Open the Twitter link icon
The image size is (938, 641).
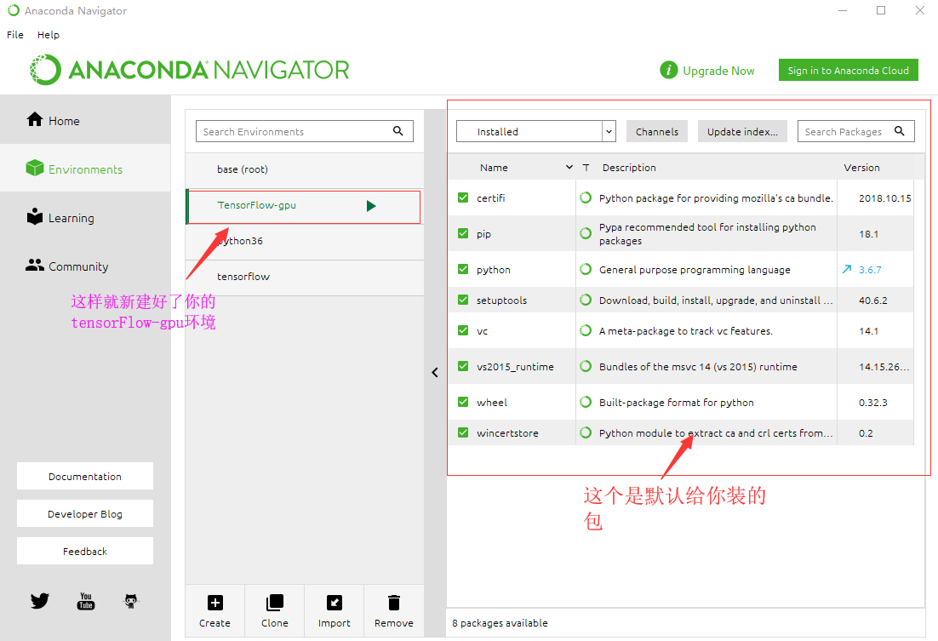click(40, 600)
